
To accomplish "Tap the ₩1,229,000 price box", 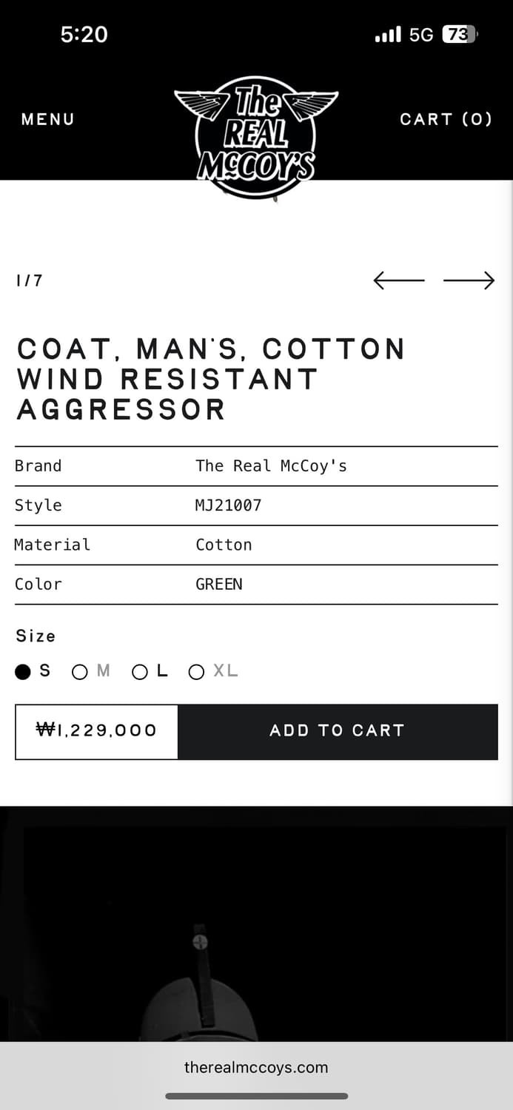I will point(97,731).
